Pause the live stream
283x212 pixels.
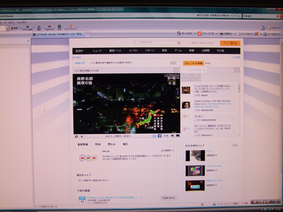pos(82,136)
